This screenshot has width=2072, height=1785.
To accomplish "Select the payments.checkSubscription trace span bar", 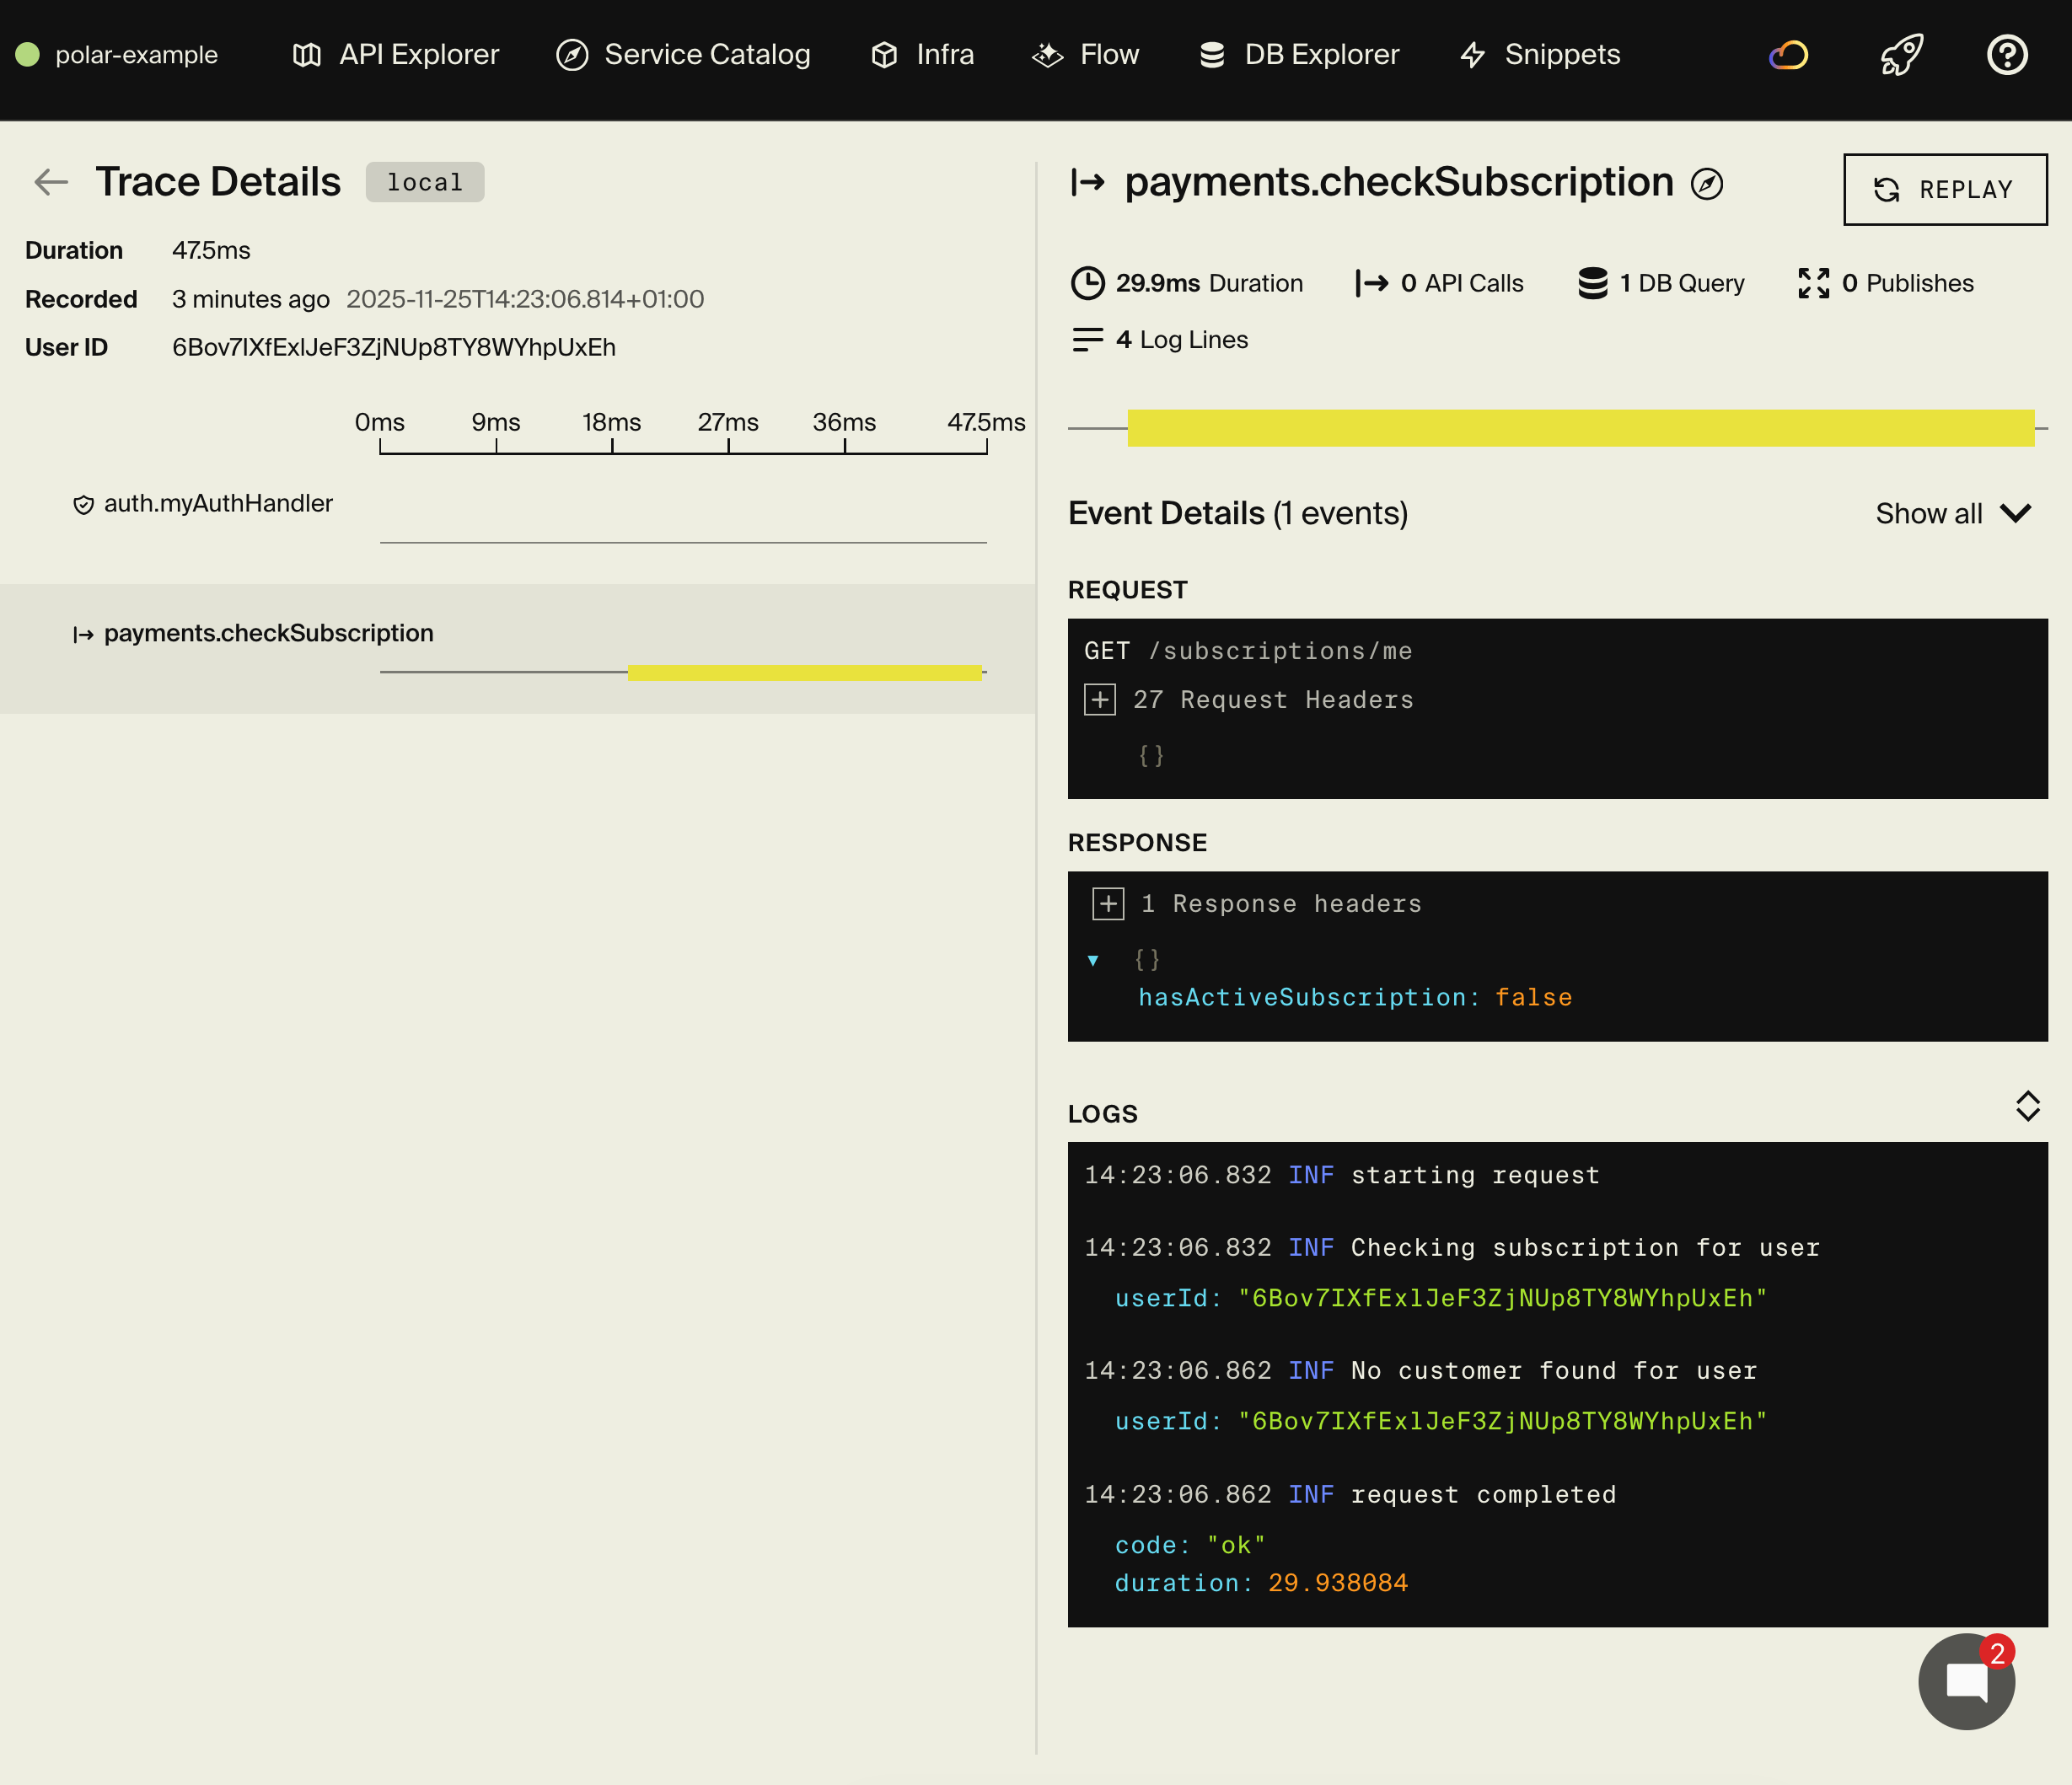I will point(805,672).
